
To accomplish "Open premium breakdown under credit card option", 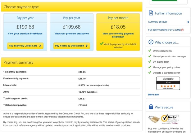I will (x=25, y=33).
